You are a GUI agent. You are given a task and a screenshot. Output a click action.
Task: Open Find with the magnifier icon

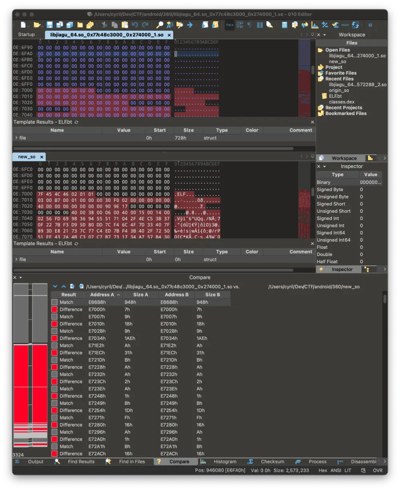[x=160, y=25]
